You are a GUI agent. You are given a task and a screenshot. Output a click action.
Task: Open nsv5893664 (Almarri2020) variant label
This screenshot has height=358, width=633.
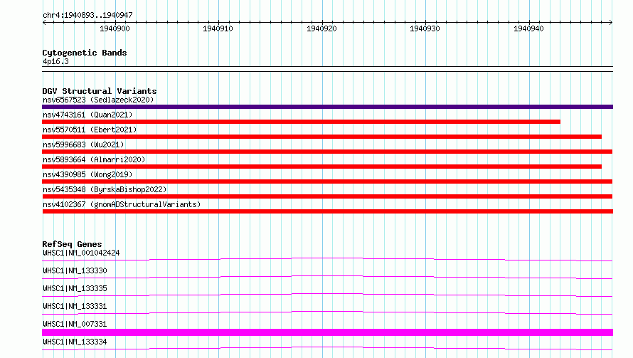pos(94,159)
